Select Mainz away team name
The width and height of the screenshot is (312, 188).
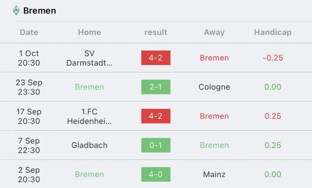point(214,174)
